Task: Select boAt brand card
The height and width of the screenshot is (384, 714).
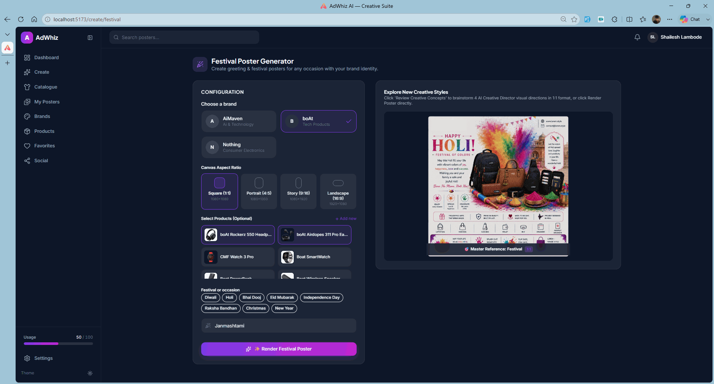Action: coord(319,121)
